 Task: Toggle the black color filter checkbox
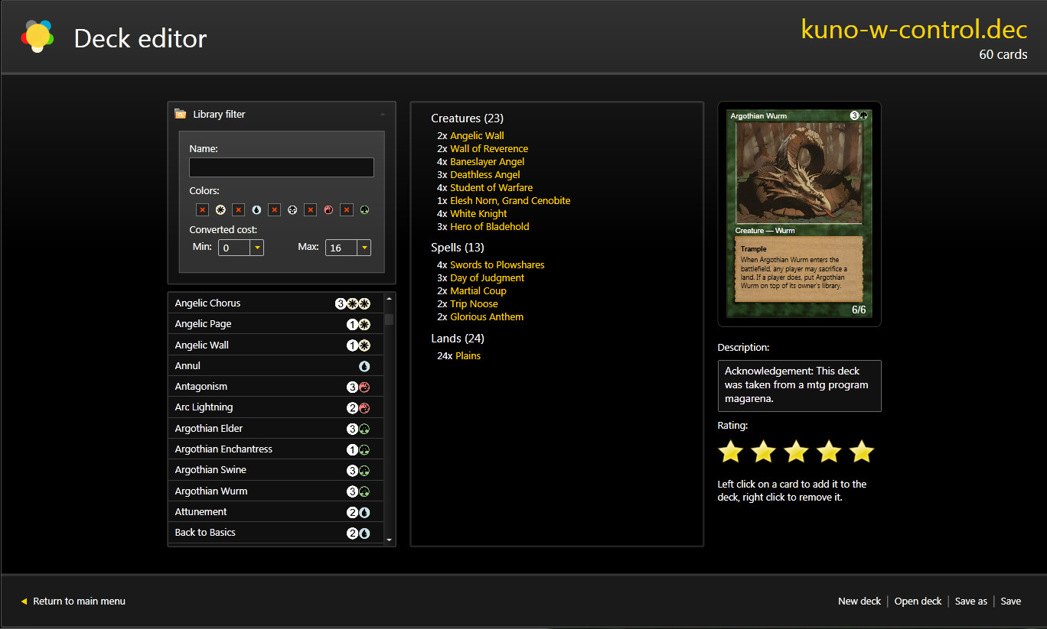pyautogui.click(x=274, y=209)
